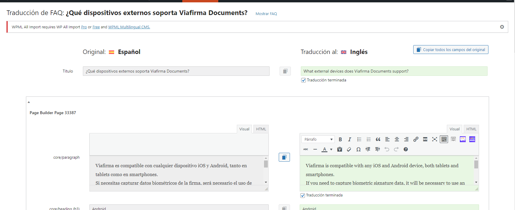The height and width of the screenshot is (210, 515).
Task: Switch the original editor to Visual tab
Action: click(x=244, y=129)
